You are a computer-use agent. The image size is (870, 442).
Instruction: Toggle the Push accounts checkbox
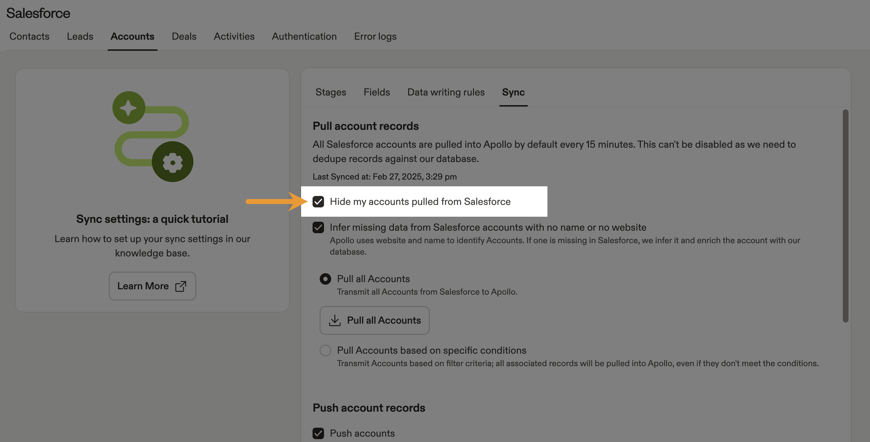click(x=318, y=433)
